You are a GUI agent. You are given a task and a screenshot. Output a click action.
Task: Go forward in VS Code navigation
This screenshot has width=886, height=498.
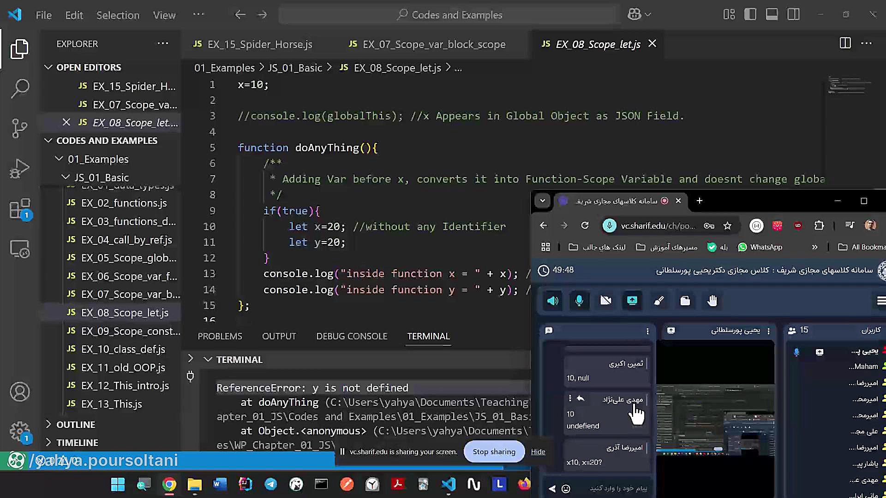click(262, 15)
